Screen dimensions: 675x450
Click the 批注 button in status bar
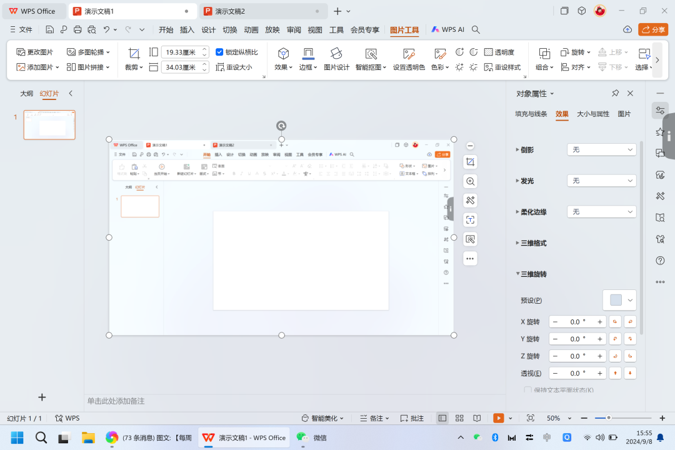[x=412, y=418]
